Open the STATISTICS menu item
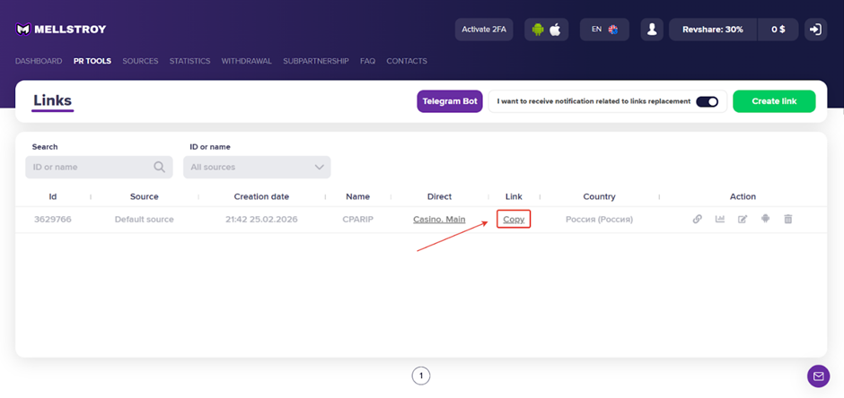Image resolution: width=844 pixels, height=398 pixels. click(x=189, y=61)
